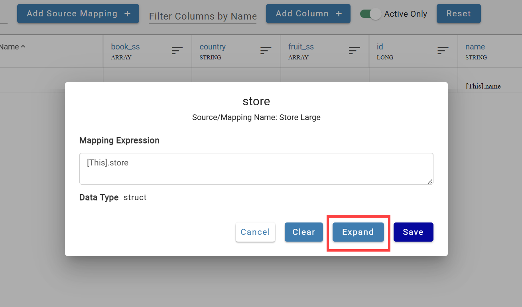Click the plus icon on Add Source Mapping

(x=128, y=13)
